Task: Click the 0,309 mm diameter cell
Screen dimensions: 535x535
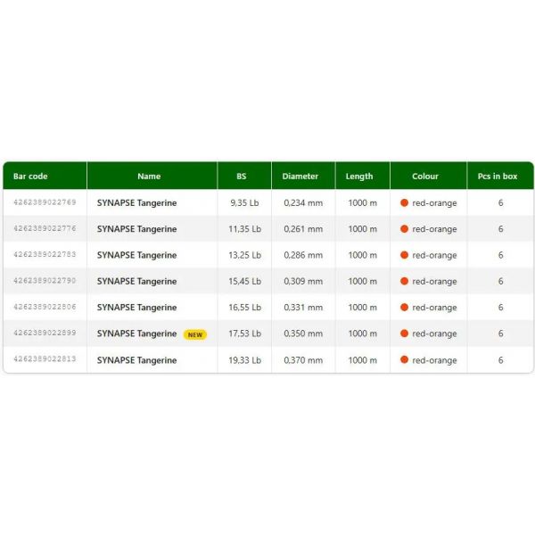Action: pos(303,281)
